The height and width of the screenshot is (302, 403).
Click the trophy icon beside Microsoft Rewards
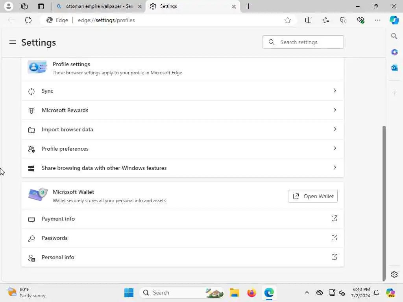pyautogui.click(x=31, y=110)
